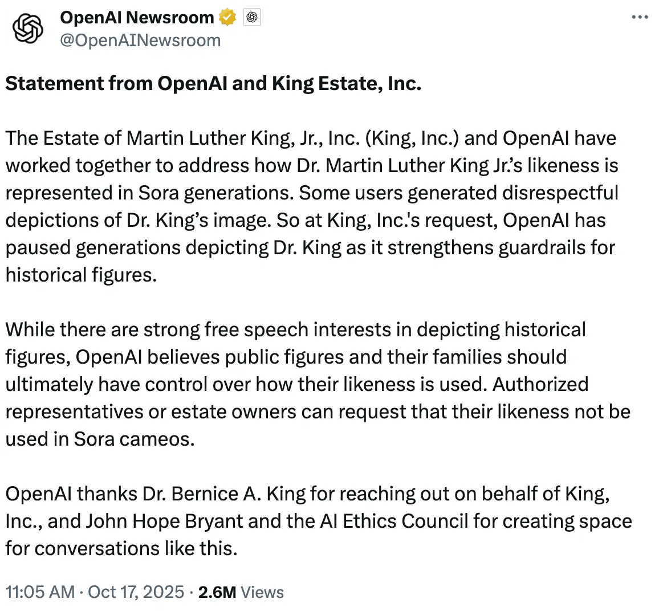Open the OpenAI Newsroom display name
This screenshot has width=667, height=611.
click(137, 18)
